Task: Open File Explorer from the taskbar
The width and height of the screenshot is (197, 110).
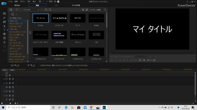Action: tap(72, 108)
